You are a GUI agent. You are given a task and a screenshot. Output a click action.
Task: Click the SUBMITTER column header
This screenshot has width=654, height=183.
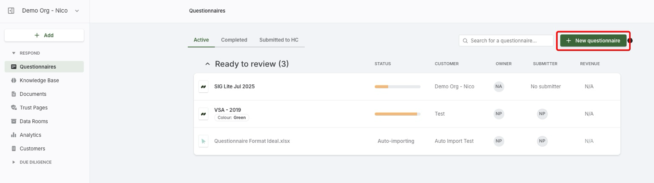545,64
